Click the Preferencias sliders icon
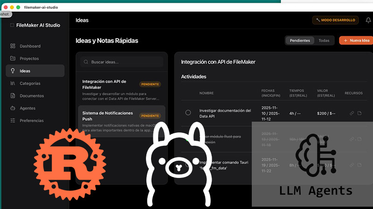 pyautogui.click(x=13, y=120)
